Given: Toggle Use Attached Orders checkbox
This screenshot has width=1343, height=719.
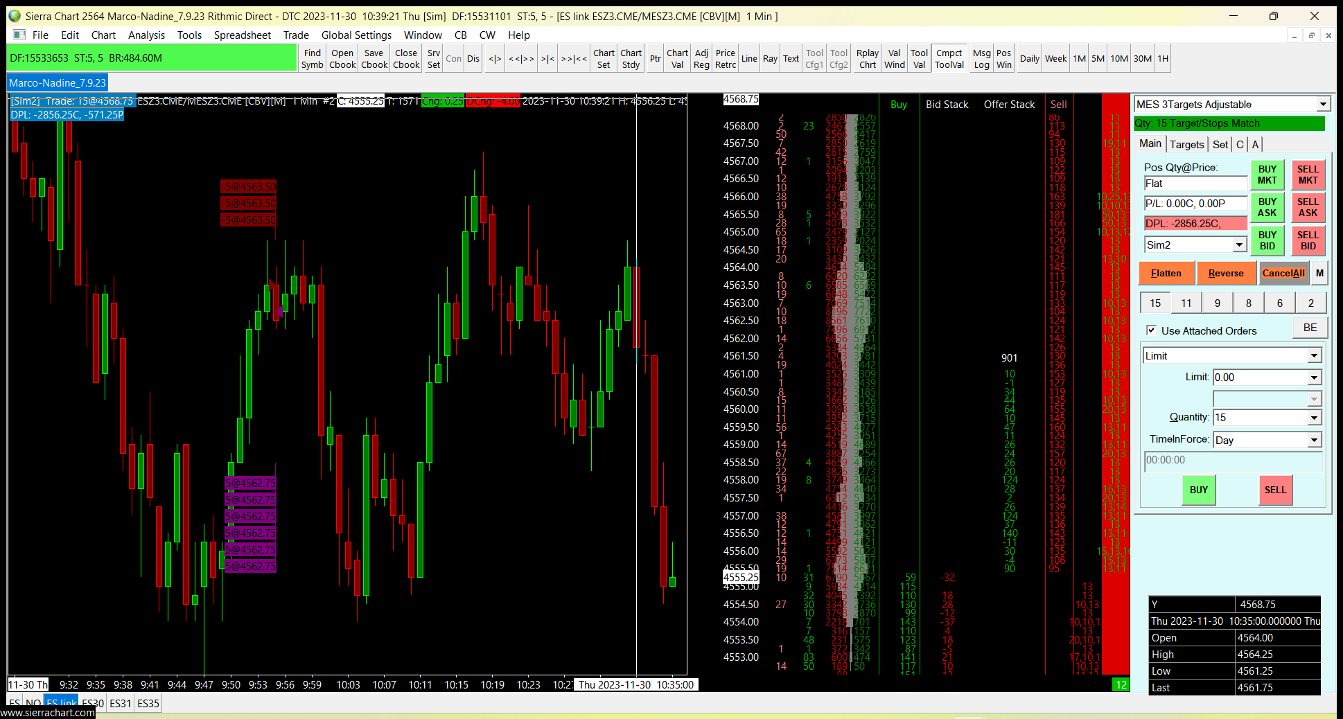Looking at the screenshot, I should (x=1151, y=330).
